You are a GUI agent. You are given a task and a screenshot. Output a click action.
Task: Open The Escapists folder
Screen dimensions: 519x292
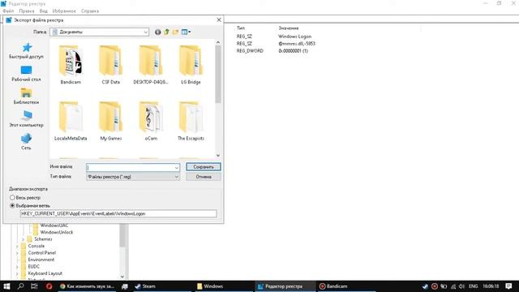tap(191, 121)
